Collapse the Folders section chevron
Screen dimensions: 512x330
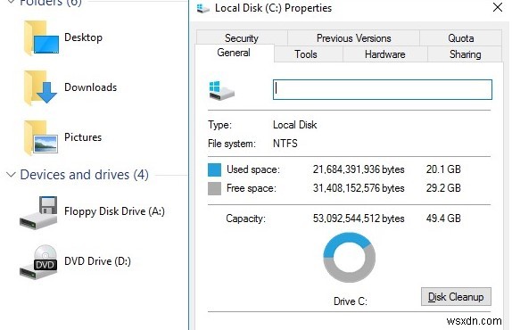pos(11,2)
